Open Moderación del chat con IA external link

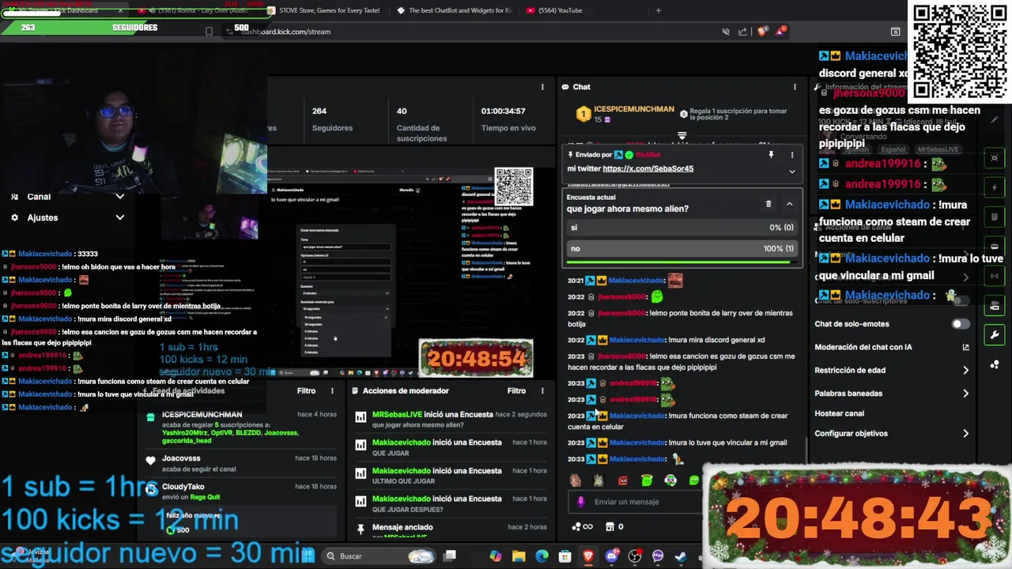(x=965, y=347)
